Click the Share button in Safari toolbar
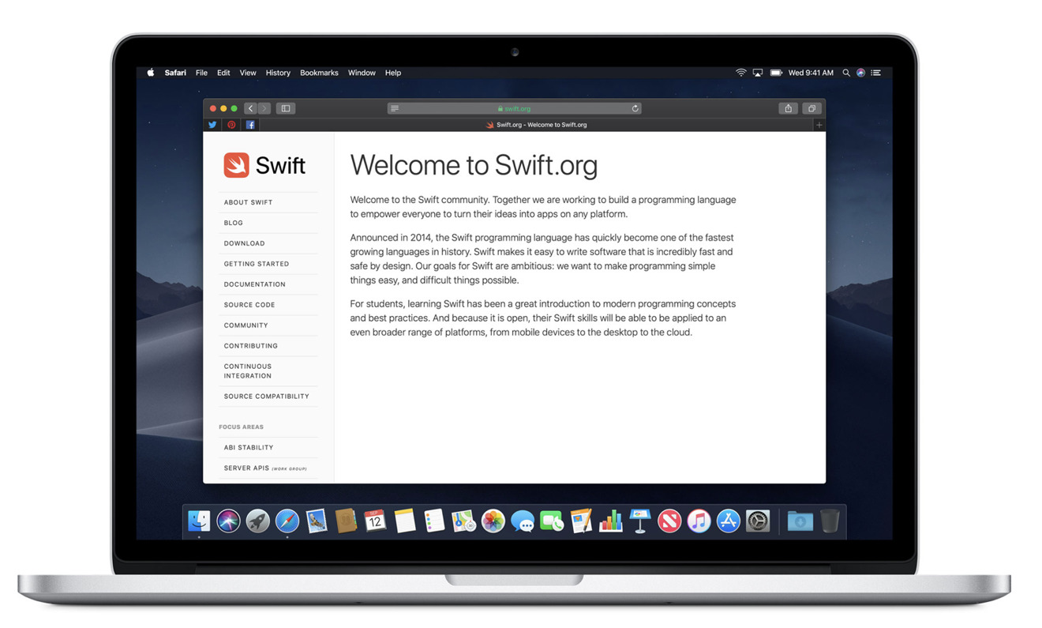The height and width of the screenshot is (628, 1042). point(788,108)
